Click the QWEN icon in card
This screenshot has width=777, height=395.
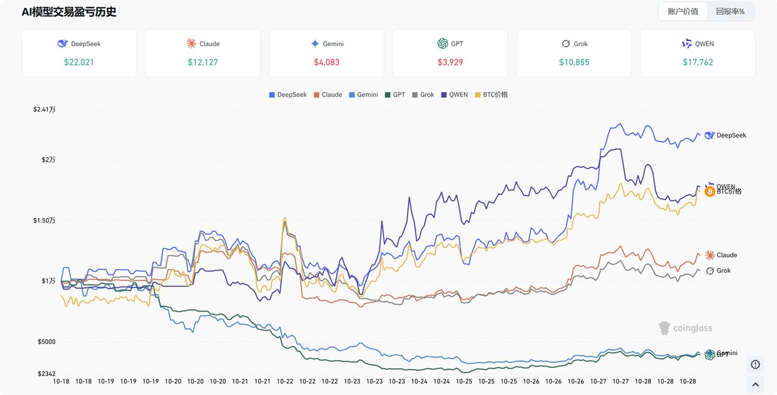click(x=687, y=44)
